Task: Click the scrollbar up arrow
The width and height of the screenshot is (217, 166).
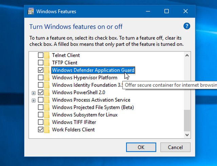Action: coord(186,56)
